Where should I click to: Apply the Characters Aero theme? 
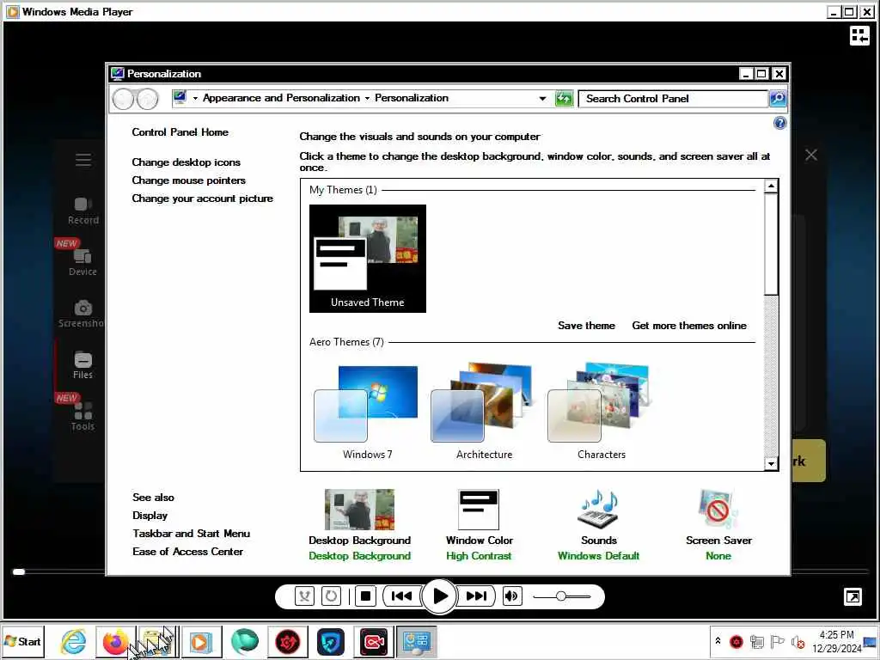tap(601, 411)
